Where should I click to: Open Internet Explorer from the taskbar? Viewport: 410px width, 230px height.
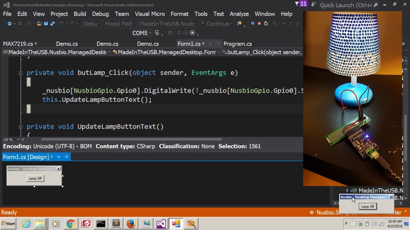click(26, 224)
